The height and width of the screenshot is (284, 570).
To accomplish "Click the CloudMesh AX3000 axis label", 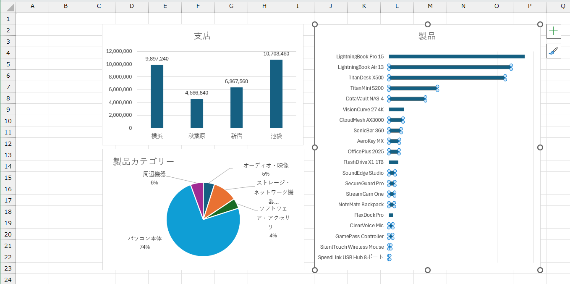I will (361, 120).
